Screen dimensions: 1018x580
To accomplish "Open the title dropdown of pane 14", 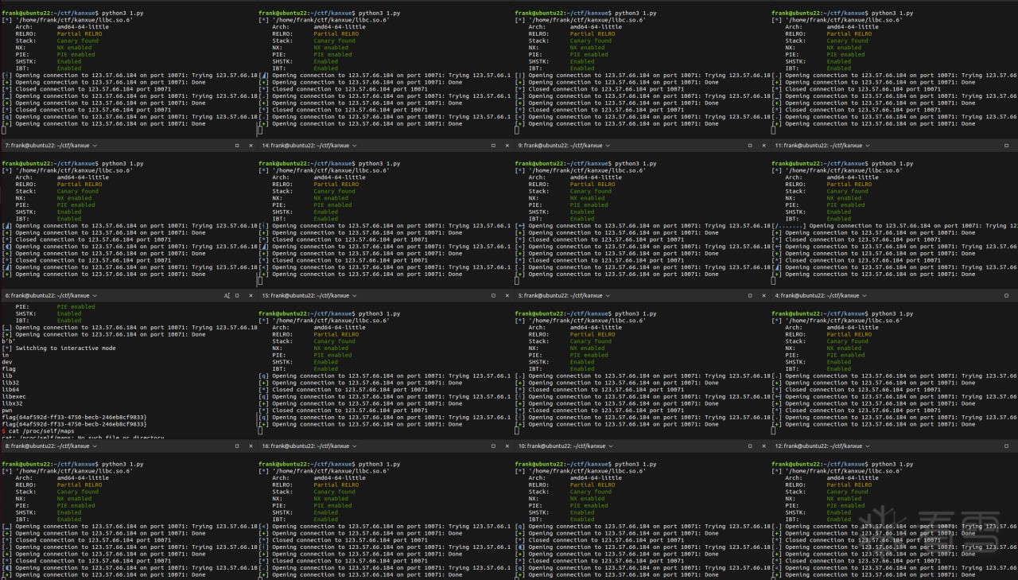I will click(x=355, y=146).
